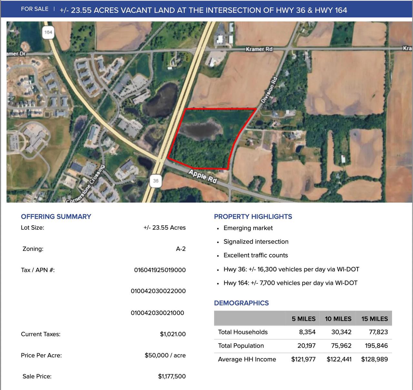413x390 pixels.
Task: Click population value 20,197 for 5 miles
Action: [307, 346]
